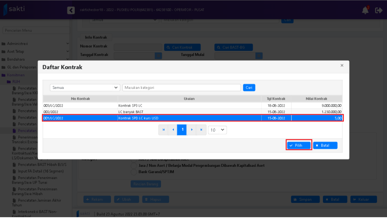
Task: Close the Daftar Kontrak dialog
Action: (342, 66)
